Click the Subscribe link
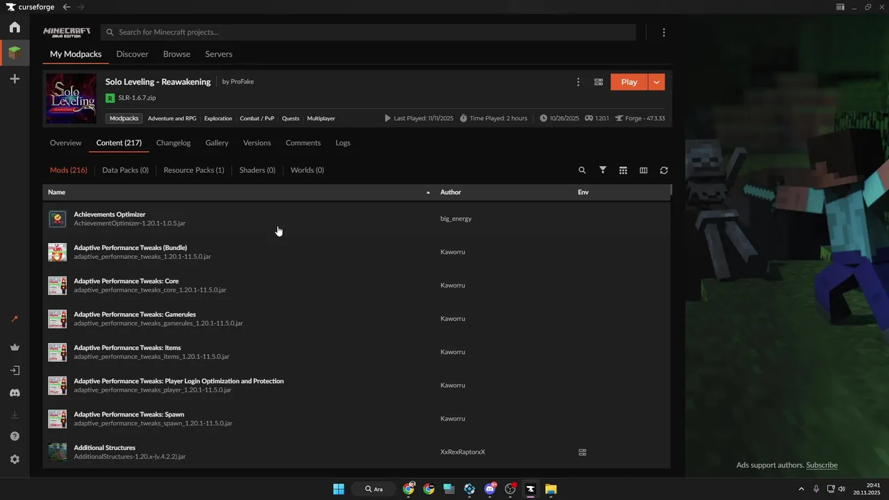889x500 pixels. pos(822,465)
